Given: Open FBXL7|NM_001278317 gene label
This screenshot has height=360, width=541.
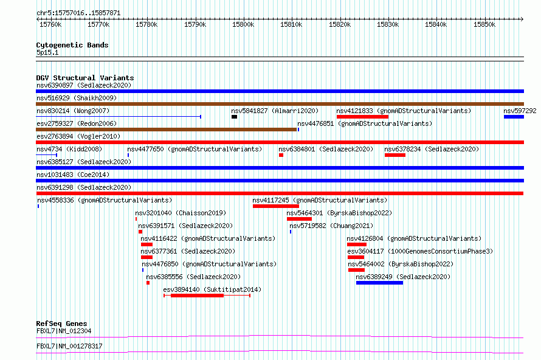Looking at the screenshot, I should point(69,346).
